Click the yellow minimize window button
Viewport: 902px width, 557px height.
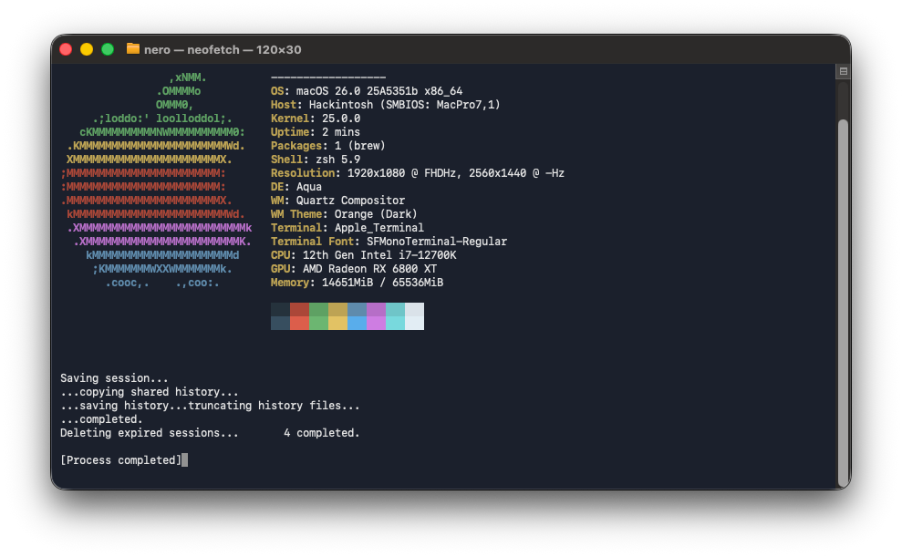87,49
